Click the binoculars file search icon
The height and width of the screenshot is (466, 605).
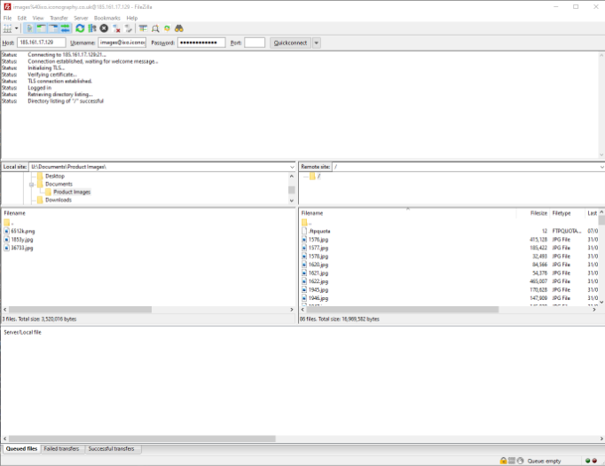point(178,28)
